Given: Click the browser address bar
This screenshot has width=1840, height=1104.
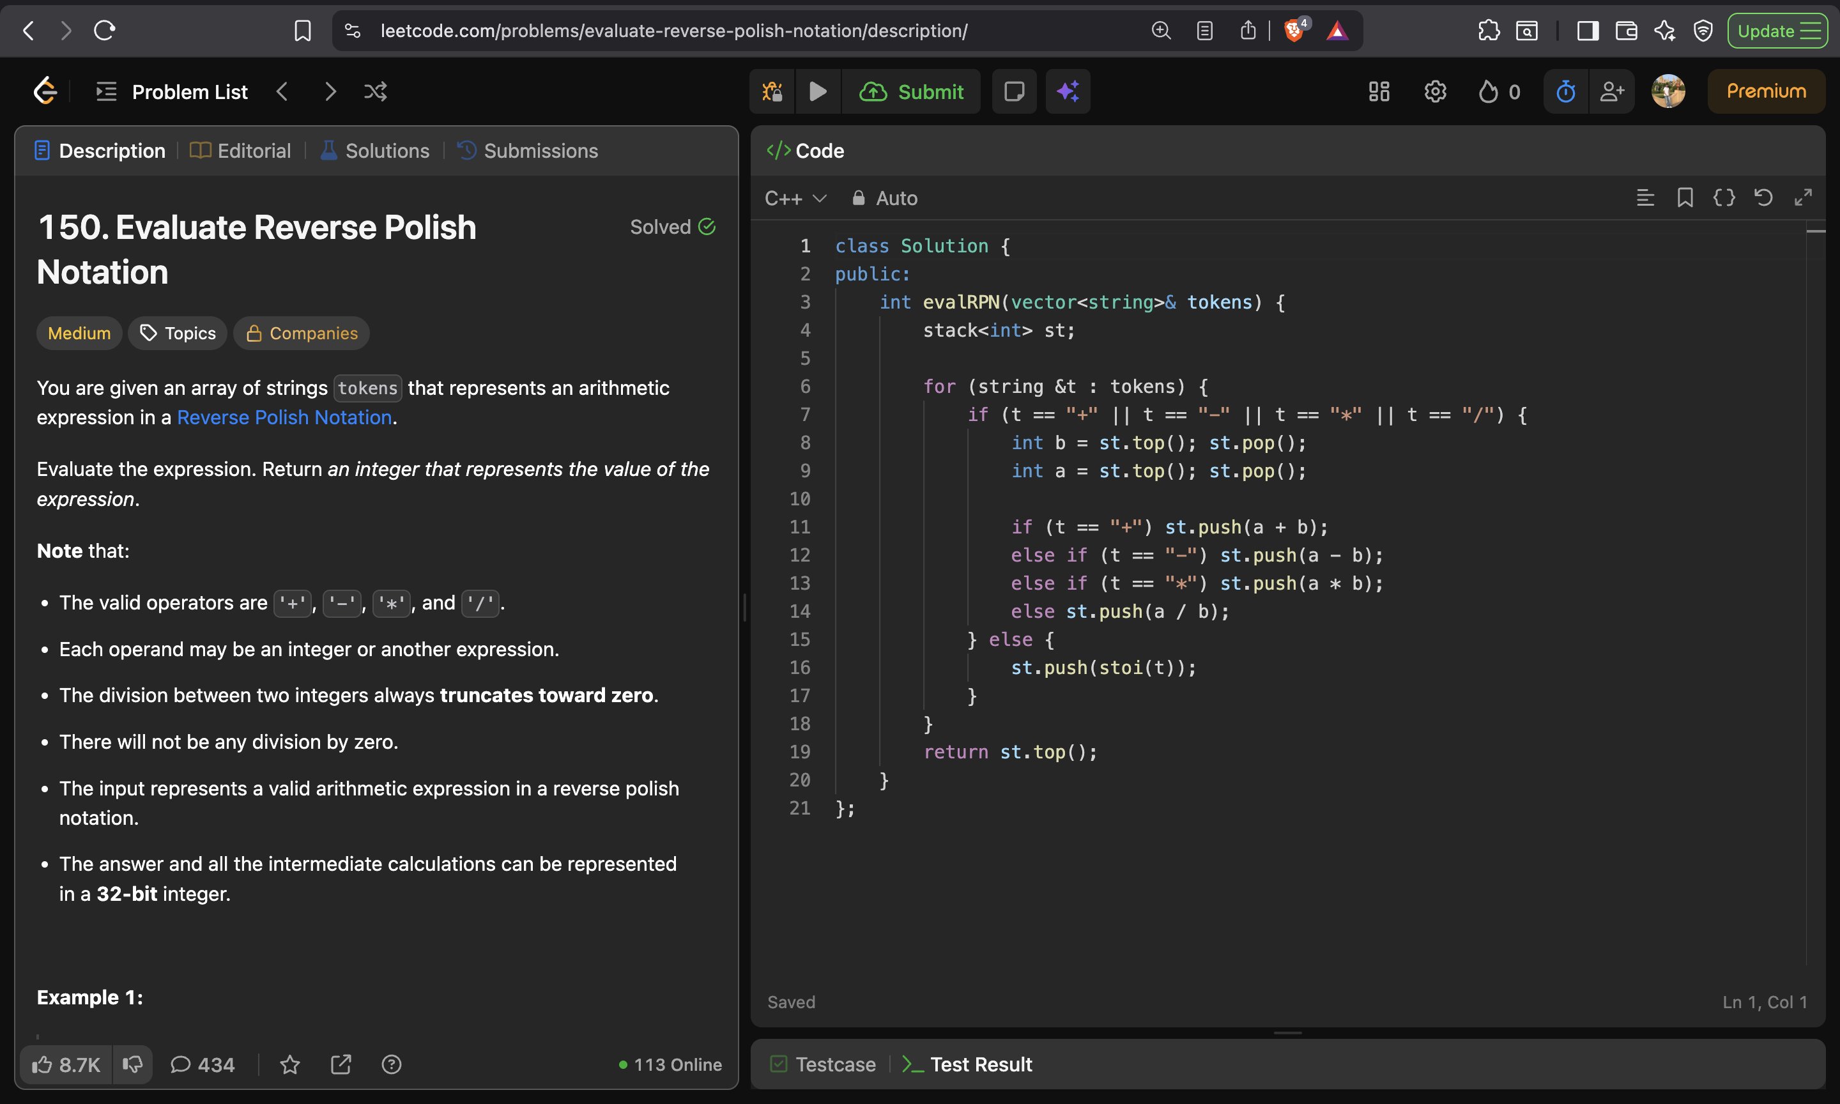Looking at the screenshot, I should 673,31.
